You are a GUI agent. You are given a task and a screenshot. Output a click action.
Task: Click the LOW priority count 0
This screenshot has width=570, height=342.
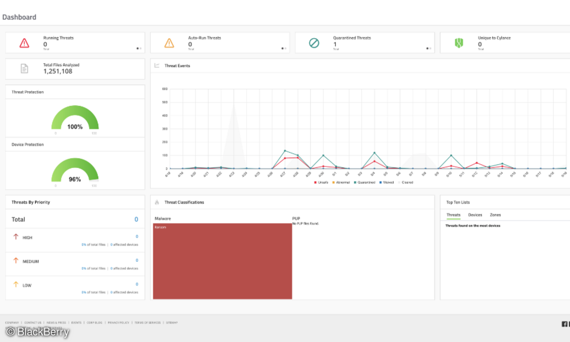(x=137, y=284)
